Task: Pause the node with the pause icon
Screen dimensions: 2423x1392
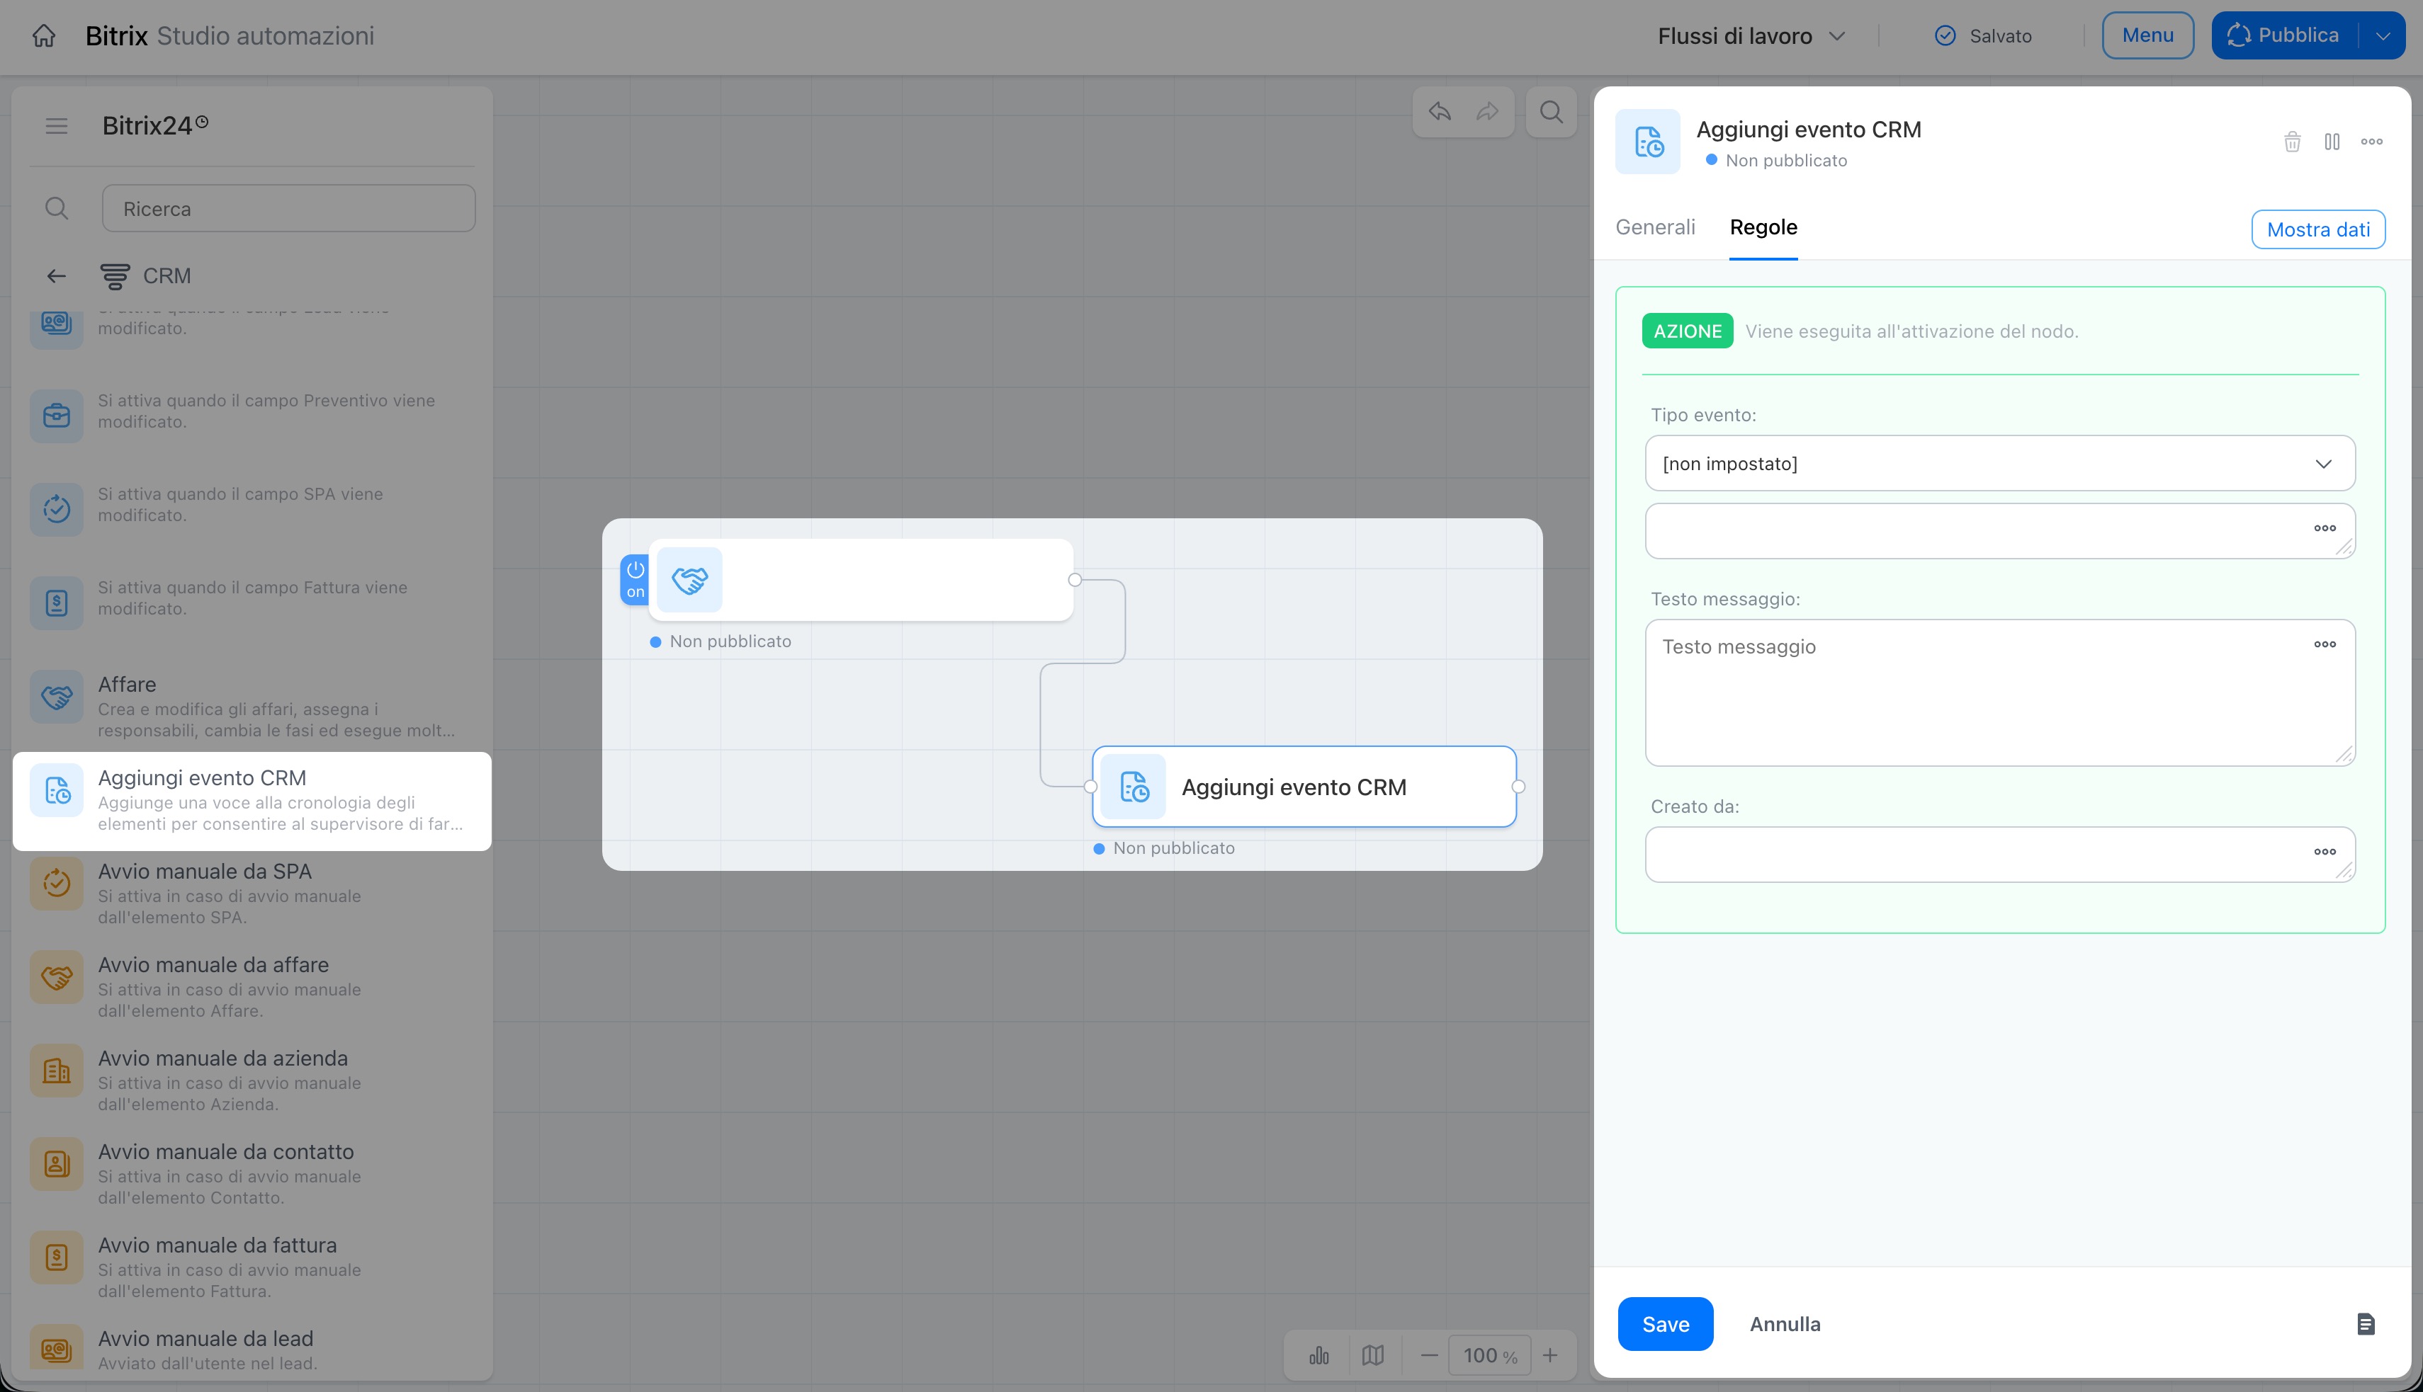Action: (2332, 142)
